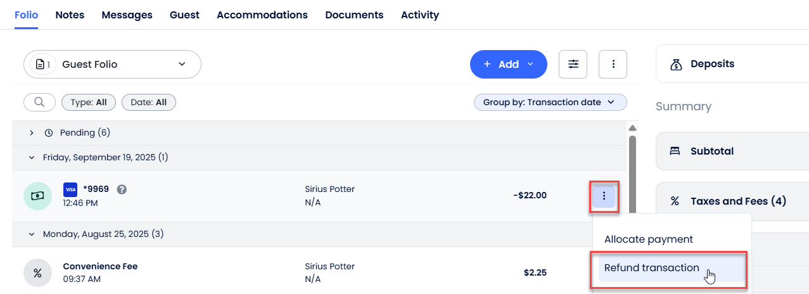This screenshot has height=294, width=809.
Task: Click the Convenience Fee percent icon
Action: 37,273
